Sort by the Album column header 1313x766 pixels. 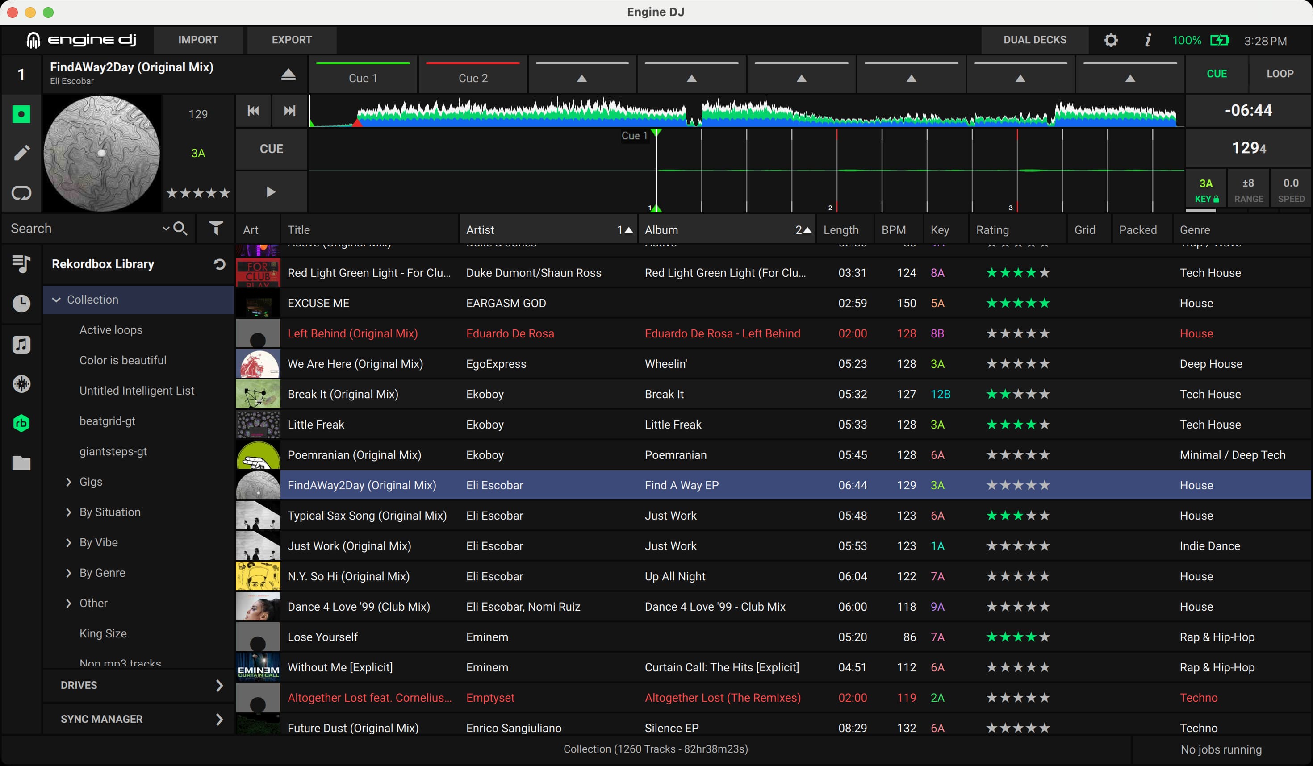click(x=728, y=229)
